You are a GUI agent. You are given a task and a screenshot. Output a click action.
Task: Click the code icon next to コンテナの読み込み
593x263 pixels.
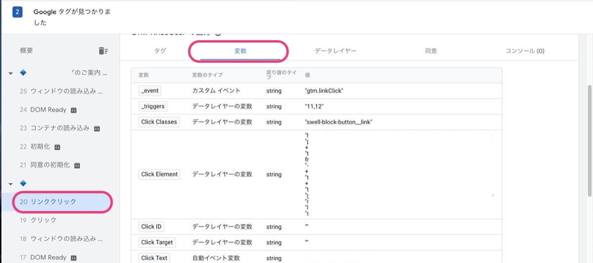coord(97,128)
